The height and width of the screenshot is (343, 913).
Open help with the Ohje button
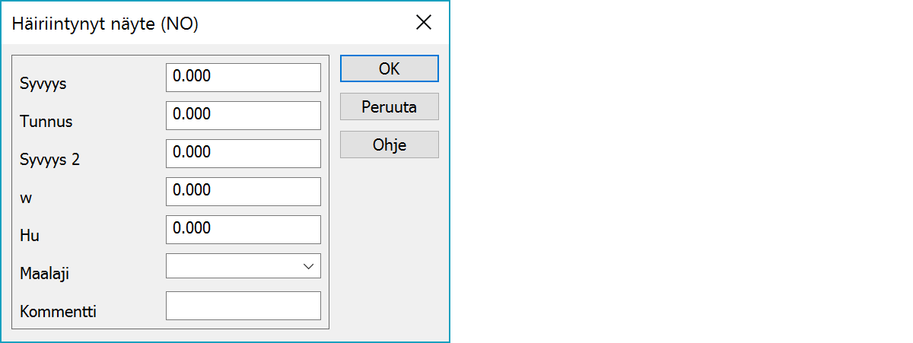click(x=389, y=145)
